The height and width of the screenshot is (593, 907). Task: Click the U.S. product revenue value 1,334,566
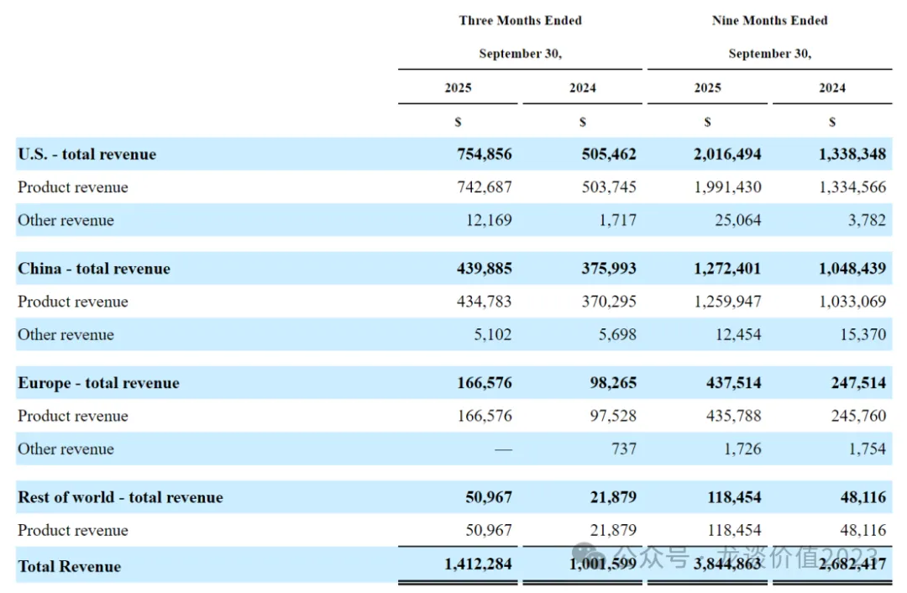(852, 187)
